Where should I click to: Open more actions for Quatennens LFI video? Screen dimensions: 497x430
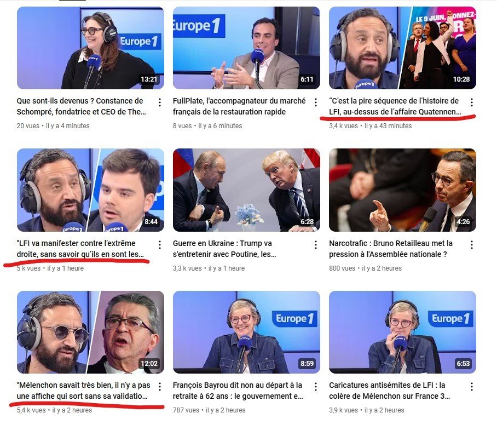point(472,102)
